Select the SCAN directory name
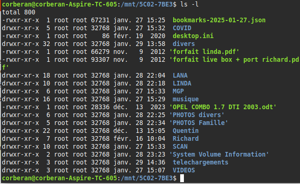 pos(180,146)
